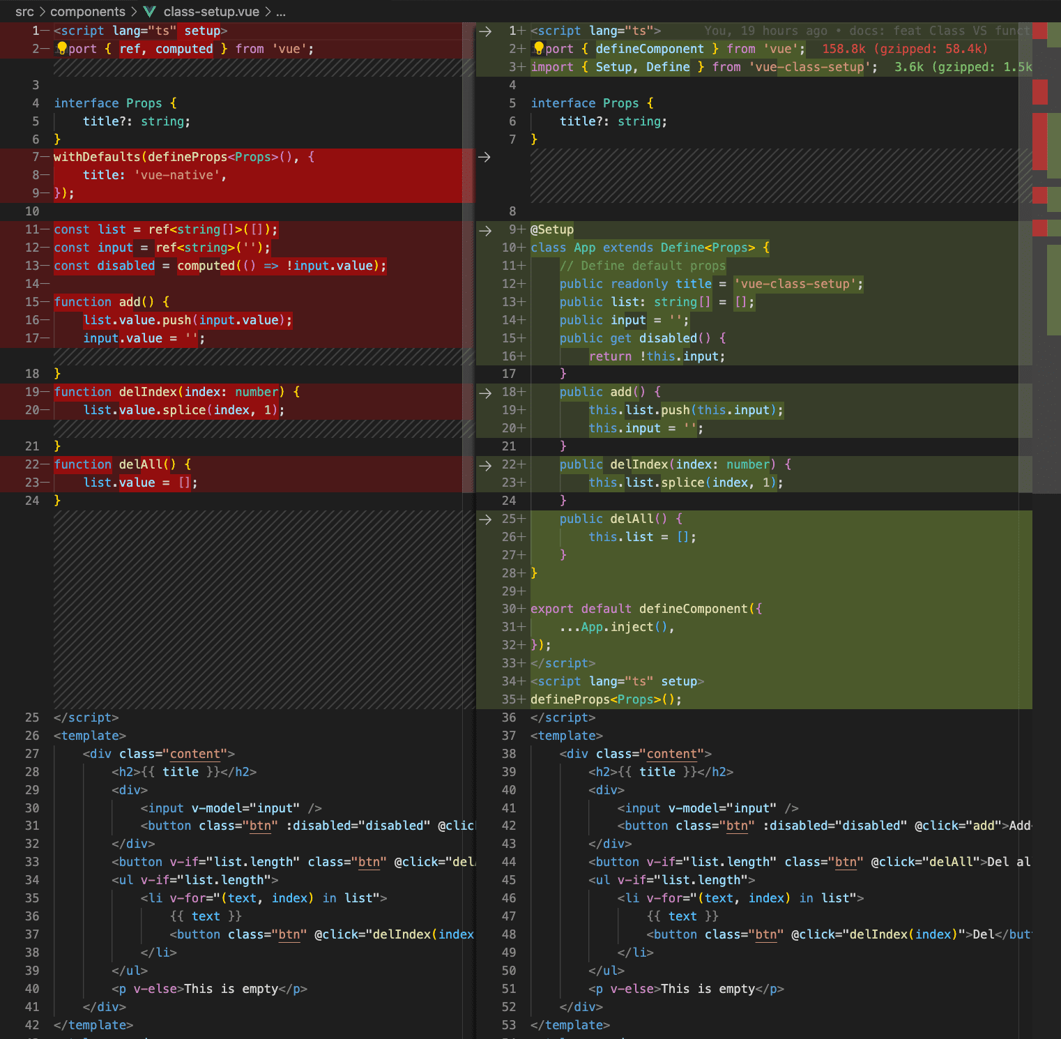Click the Vue file icon in the breadcrumb
1061x1039 pixels.
pos(150,12)
